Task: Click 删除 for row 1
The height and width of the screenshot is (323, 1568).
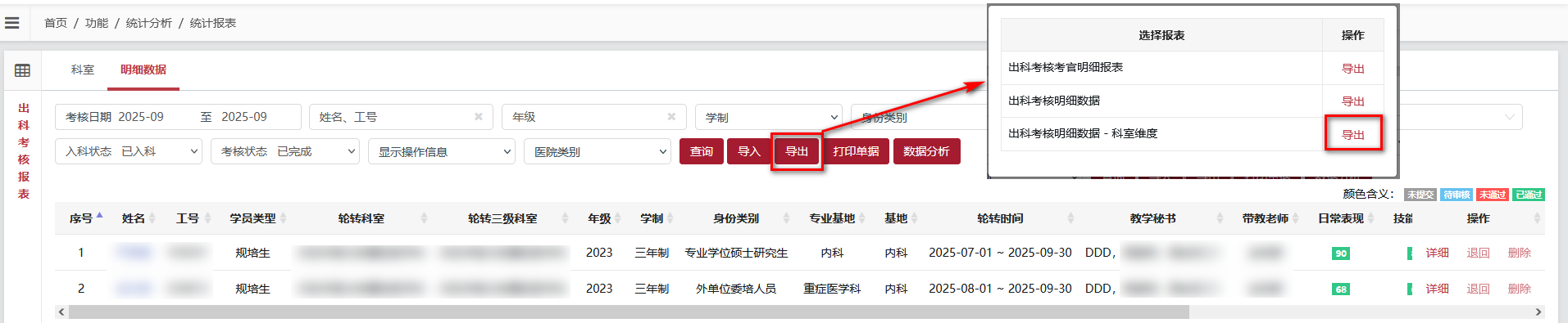Action: tap(1519, 253)
